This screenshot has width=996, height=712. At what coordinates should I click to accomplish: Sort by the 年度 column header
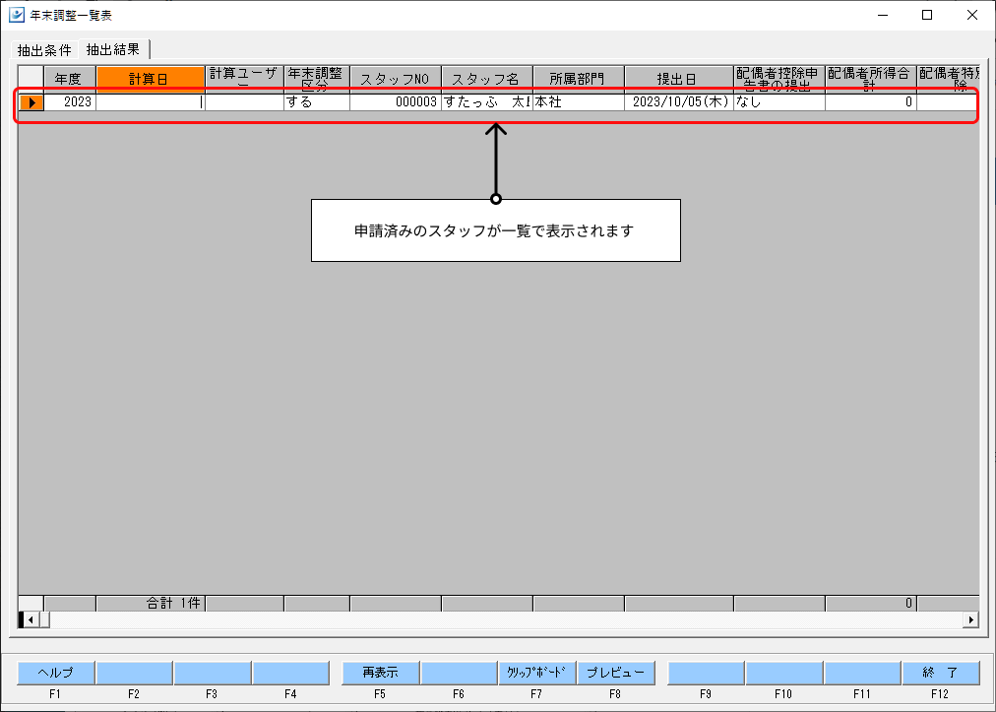tap(69, 79)
